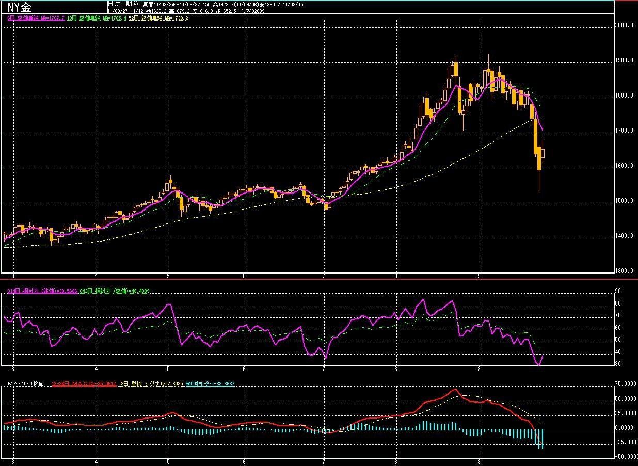Click the high value 高1923.7(11/09/06)
The height and width of the screenshot is (466, 638).
coord(235,4)
